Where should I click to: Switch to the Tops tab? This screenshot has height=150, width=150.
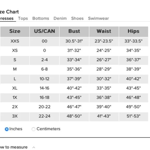click(x=23, y=18)
